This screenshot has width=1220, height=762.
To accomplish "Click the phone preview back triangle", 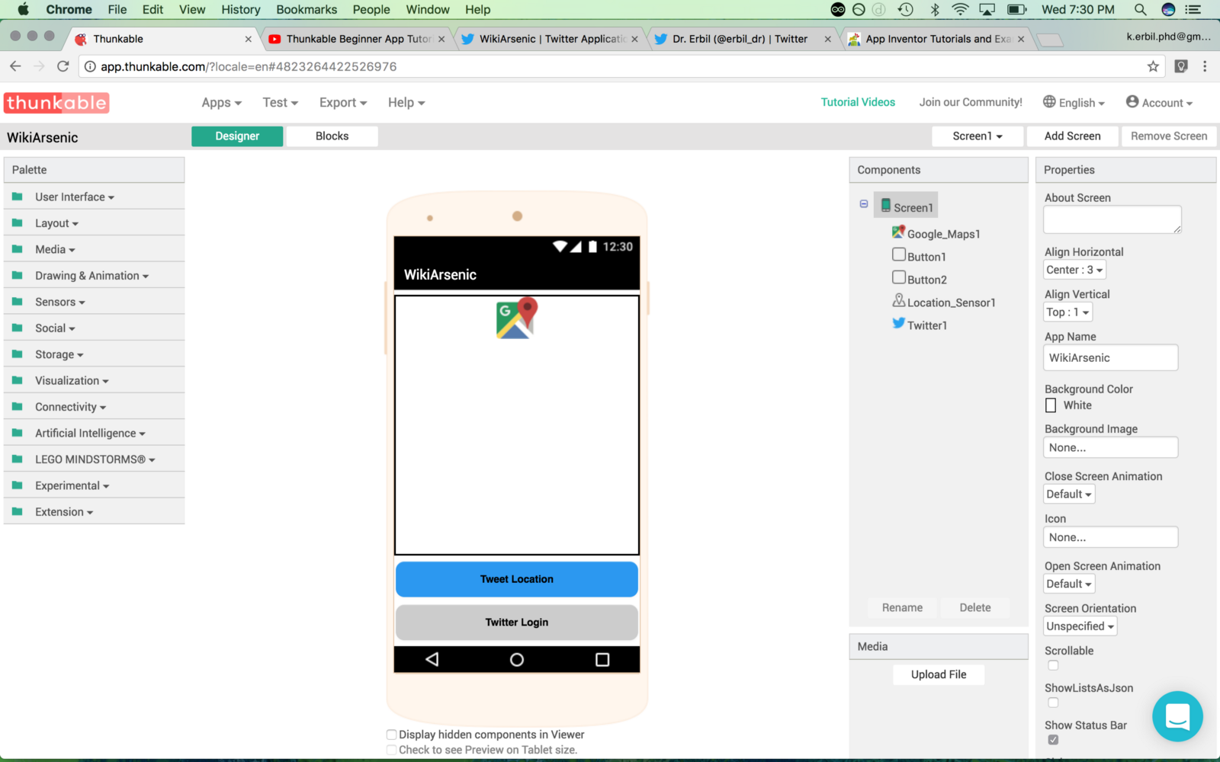I will pyautogui.click(x=432, y=659).
